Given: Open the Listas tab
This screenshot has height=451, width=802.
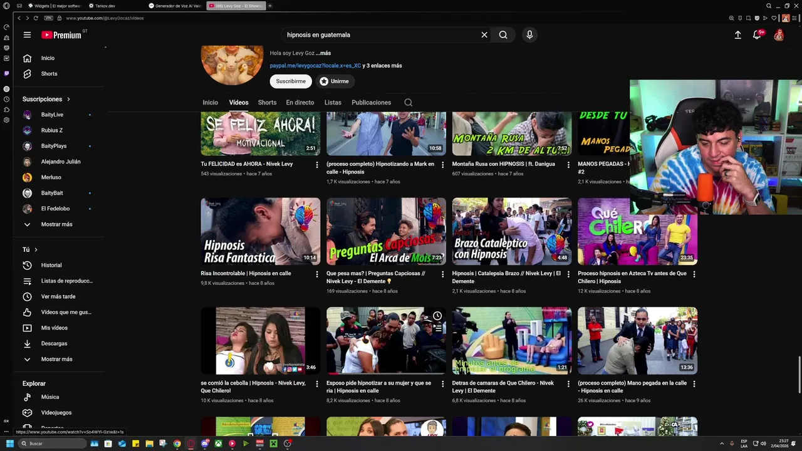Looking at the screenshot, I should click(x=333, y=103).
